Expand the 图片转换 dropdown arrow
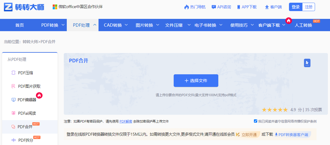330x145 pixels. pos(158,25)
